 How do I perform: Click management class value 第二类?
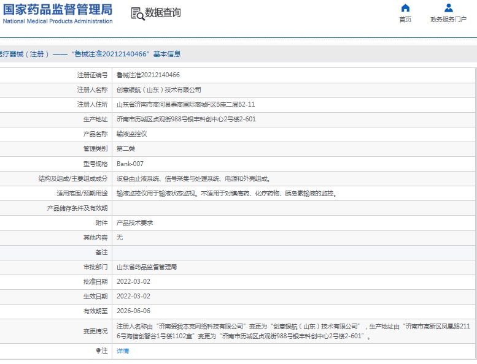click(x=126, y=149)
